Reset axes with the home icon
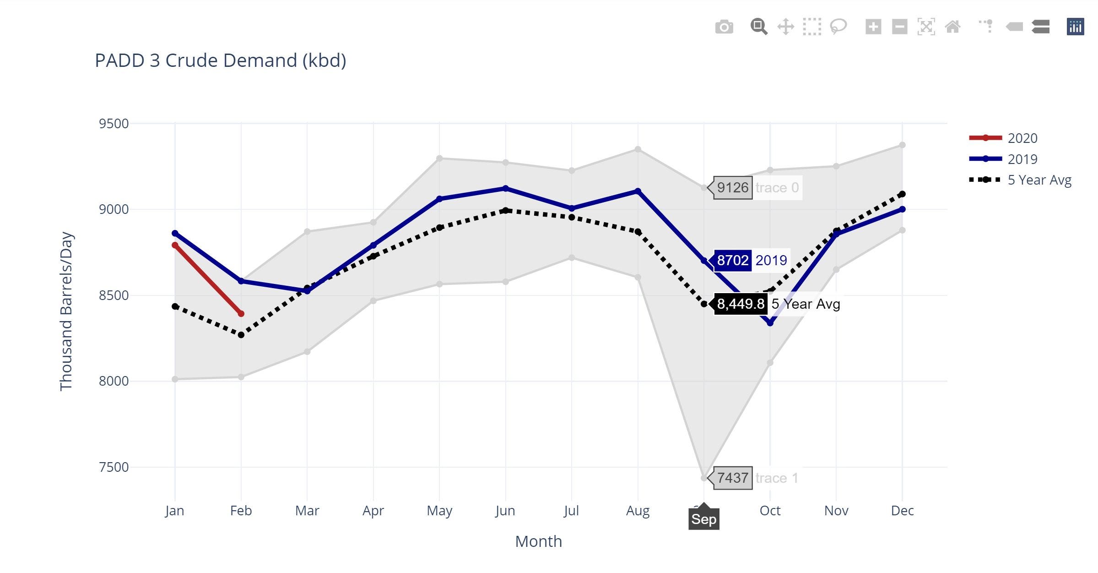Screen dimensions: 1098x573 point(951,27)
